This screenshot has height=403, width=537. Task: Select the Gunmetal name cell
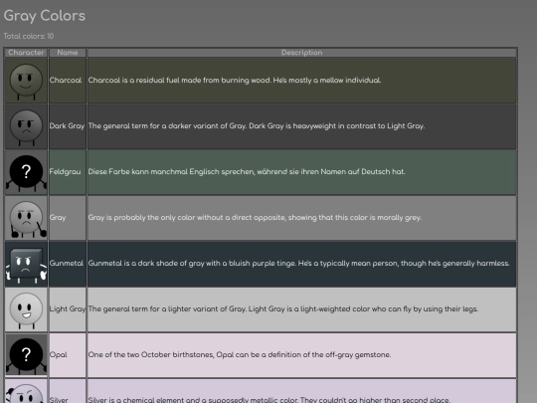(68, 264)
